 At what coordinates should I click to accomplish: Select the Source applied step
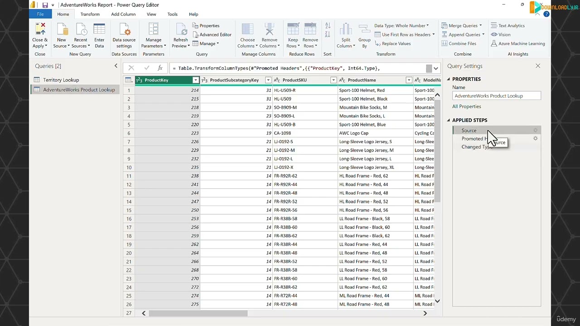click(496, 130)
